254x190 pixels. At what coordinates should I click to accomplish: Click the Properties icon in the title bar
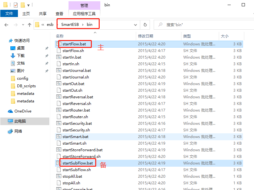[16, 5]
